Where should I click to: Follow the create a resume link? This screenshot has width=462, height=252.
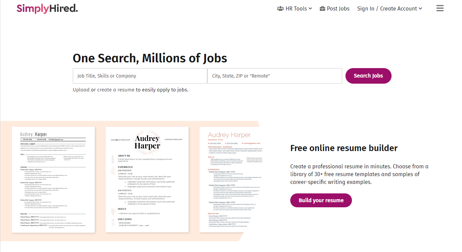(116, 90)
